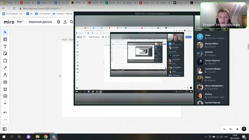Select the Sticky note tool
249x140 pixels.
pyautogui.click(x=5, y=54)
